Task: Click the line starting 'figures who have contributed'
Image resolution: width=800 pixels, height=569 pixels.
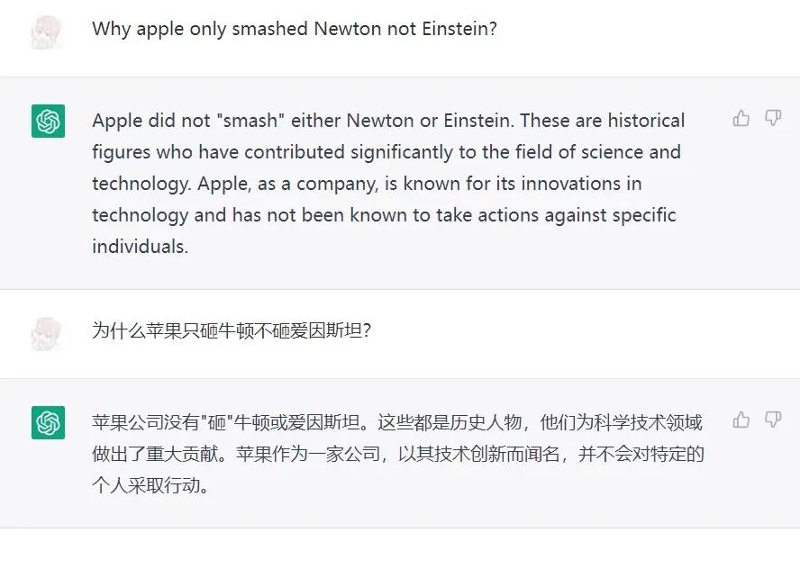Action: [x=386, y=152]
